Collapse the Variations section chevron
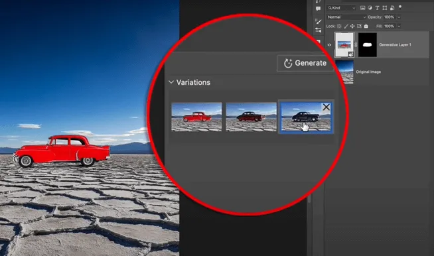 171,82
